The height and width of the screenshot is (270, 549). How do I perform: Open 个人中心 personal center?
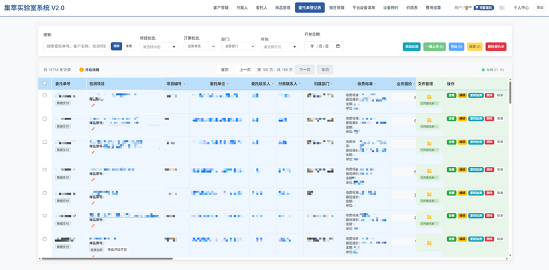coord(521,8)
